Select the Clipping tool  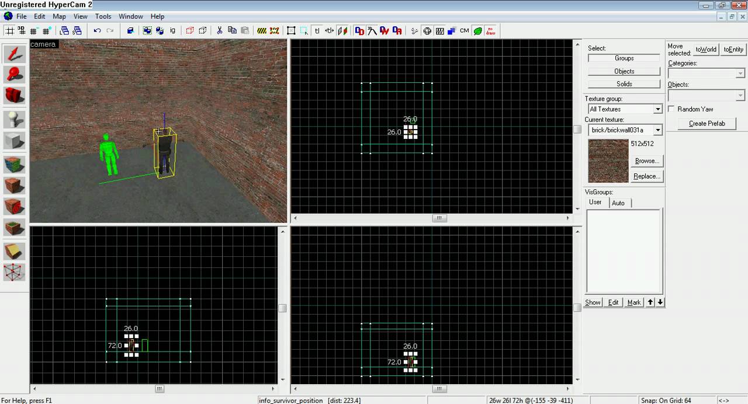(x=15, y=251)
